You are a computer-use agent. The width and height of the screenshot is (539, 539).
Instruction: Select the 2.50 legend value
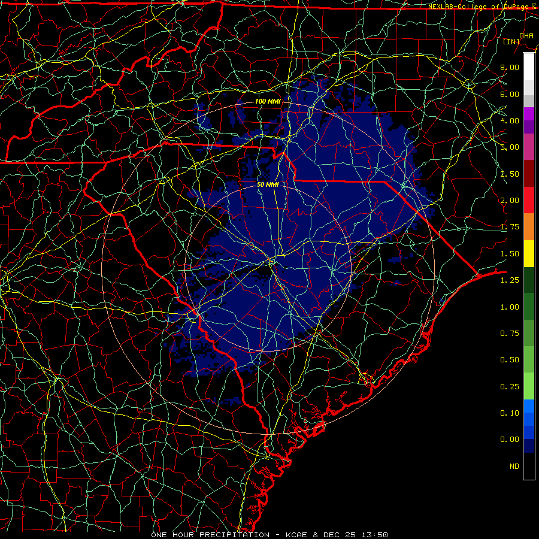coord(510,174)
